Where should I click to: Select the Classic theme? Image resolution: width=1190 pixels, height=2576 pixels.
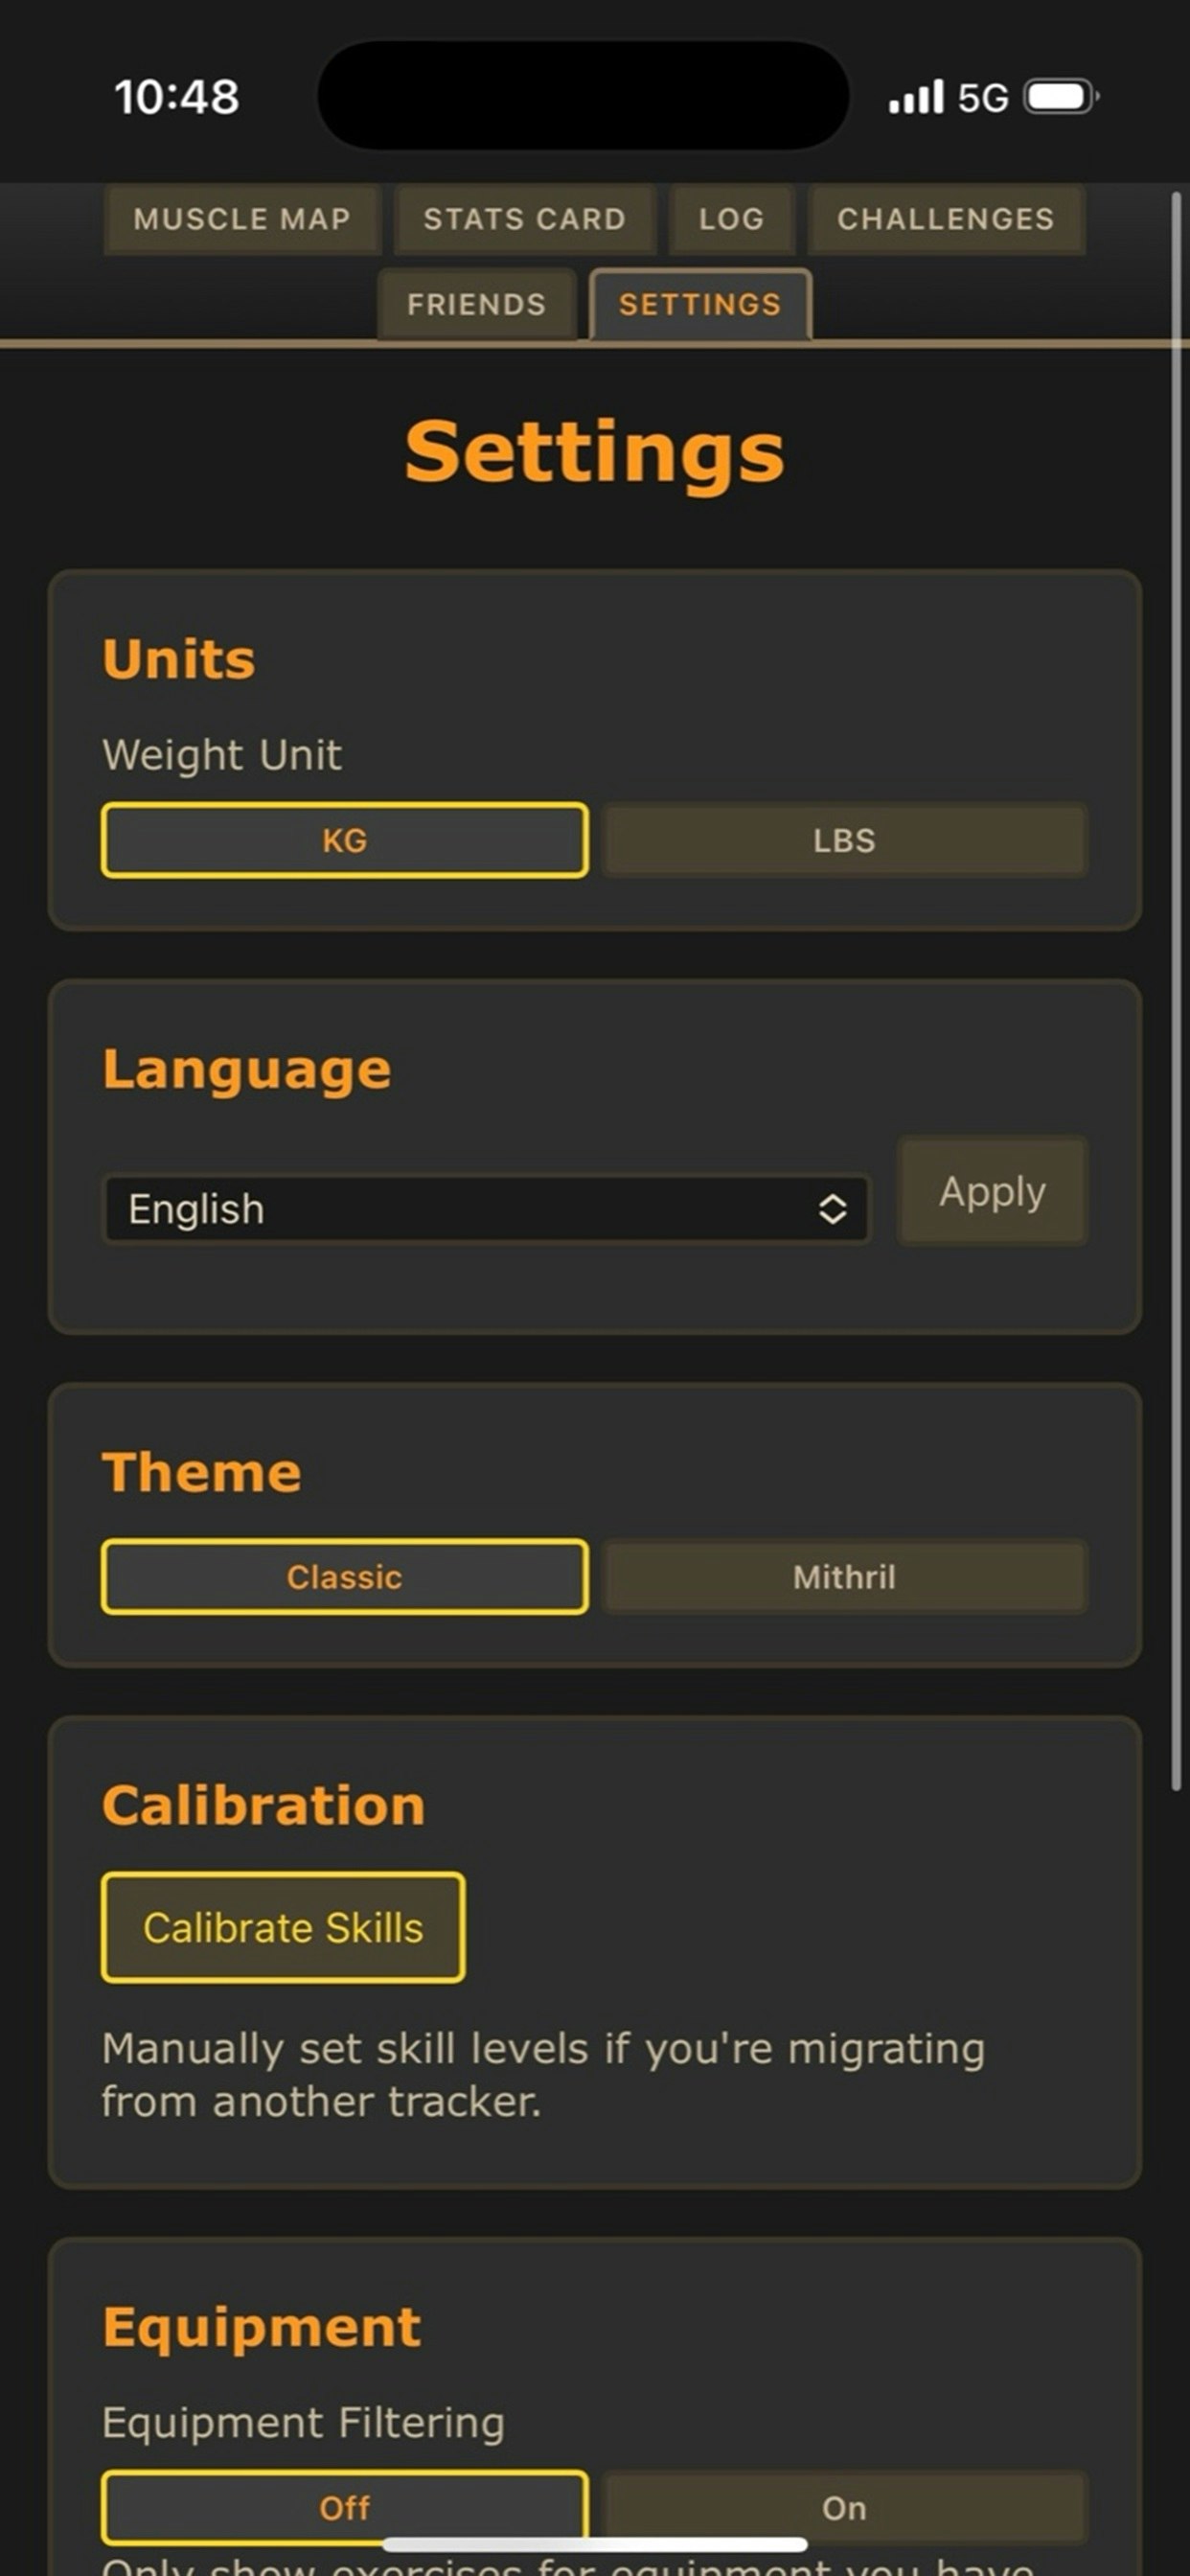click(345, 1577)
